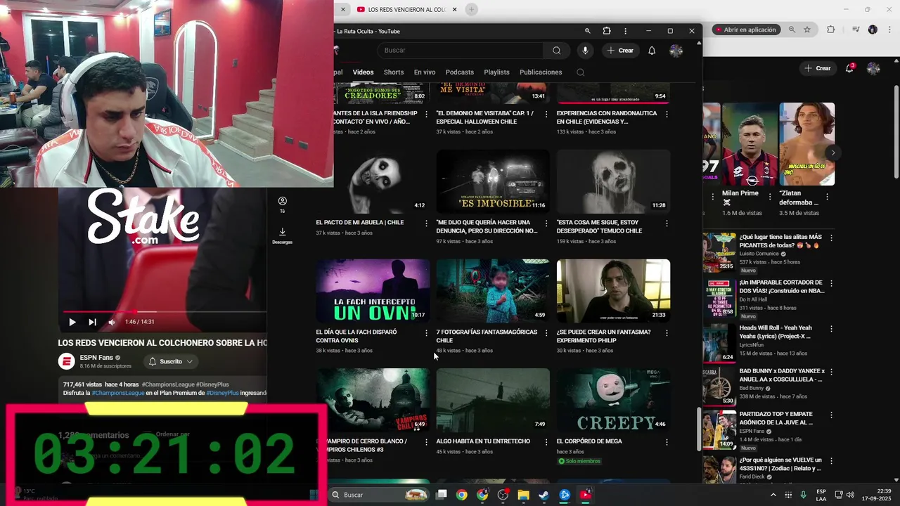Click the Descargas download icon
900x506 pixels.
click(x=282, y=232)
